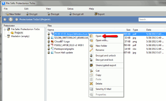
Task: Click the pencil Rename icon
Action: [x=91, y=50]
